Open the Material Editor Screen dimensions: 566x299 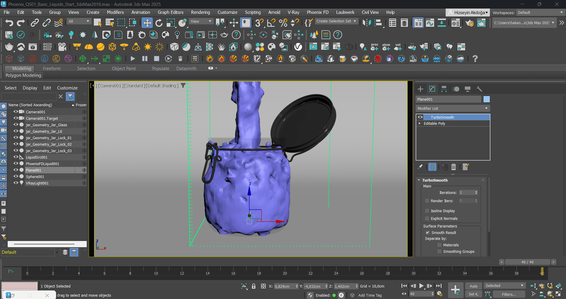tap(456, 23)
